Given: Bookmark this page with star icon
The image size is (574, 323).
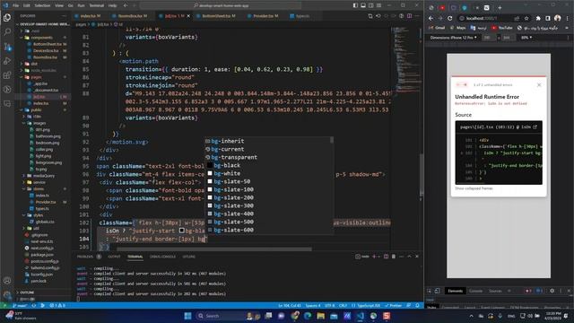Looking at the screenshot, I should tap(526, 18).
